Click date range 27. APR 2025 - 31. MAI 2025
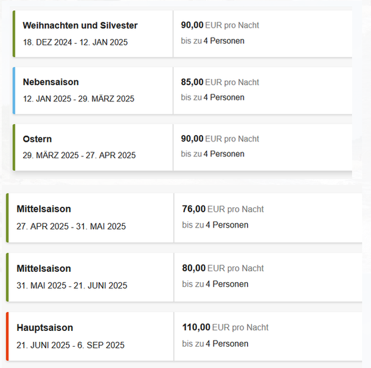 [71, 226]
